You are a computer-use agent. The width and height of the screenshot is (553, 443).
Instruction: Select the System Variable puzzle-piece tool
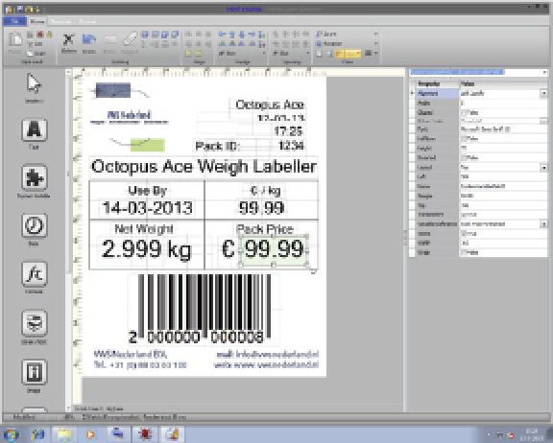[35, 177]
